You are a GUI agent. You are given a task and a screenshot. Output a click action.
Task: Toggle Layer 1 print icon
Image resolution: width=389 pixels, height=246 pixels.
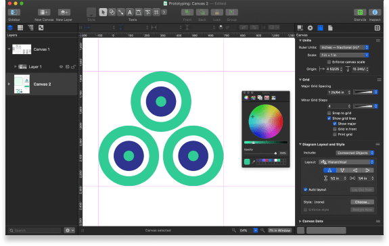point(67,67)
